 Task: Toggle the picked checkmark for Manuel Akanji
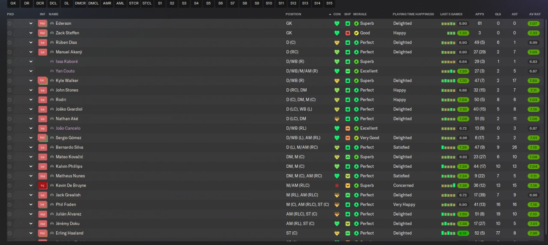click(9, 52)
